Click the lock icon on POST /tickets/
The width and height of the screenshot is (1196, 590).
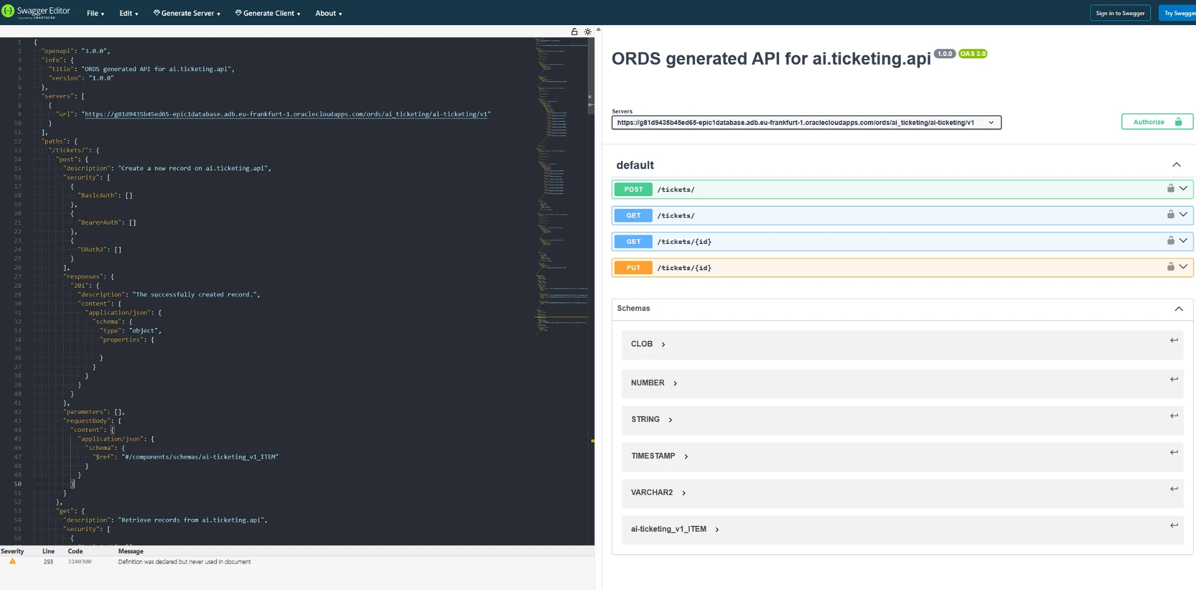pos(1170,188)
